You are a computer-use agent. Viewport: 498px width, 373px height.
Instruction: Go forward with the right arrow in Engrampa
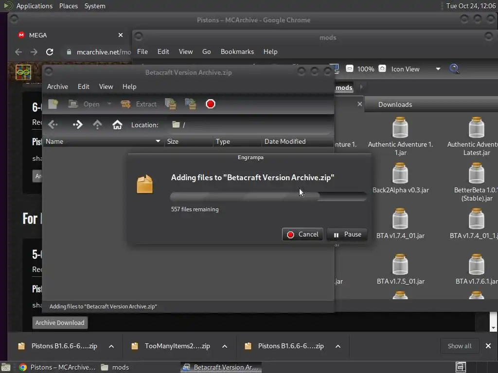[77, 125]
